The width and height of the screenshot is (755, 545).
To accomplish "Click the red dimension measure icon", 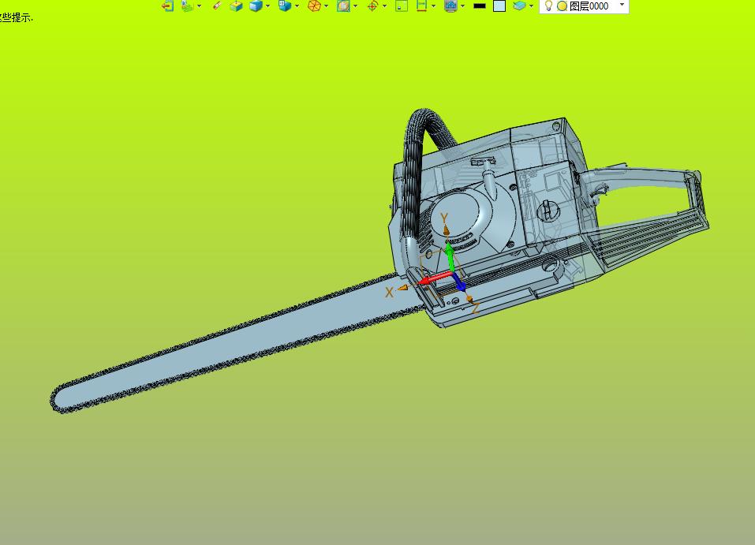I will tap(421, 6).
